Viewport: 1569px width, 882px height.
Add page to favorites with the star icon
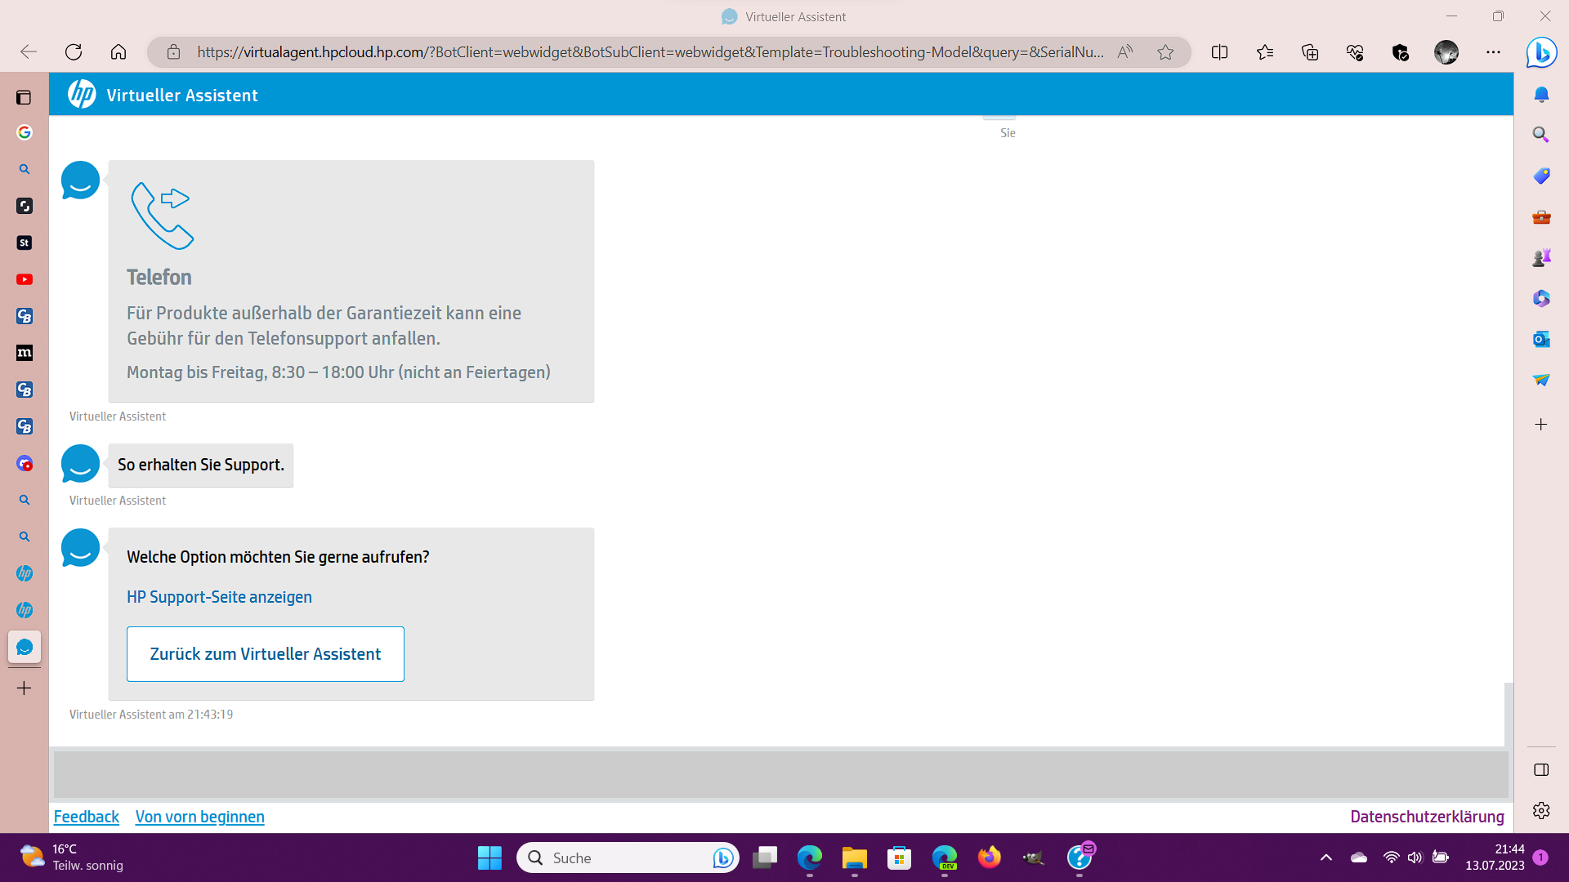(x=1165, y=52)
